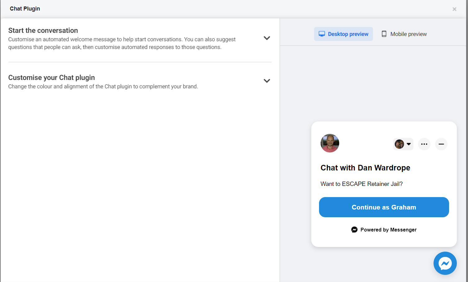
Task: Click the Messenger logo next to Powered by Messenger
Action: tap(354, 230)
